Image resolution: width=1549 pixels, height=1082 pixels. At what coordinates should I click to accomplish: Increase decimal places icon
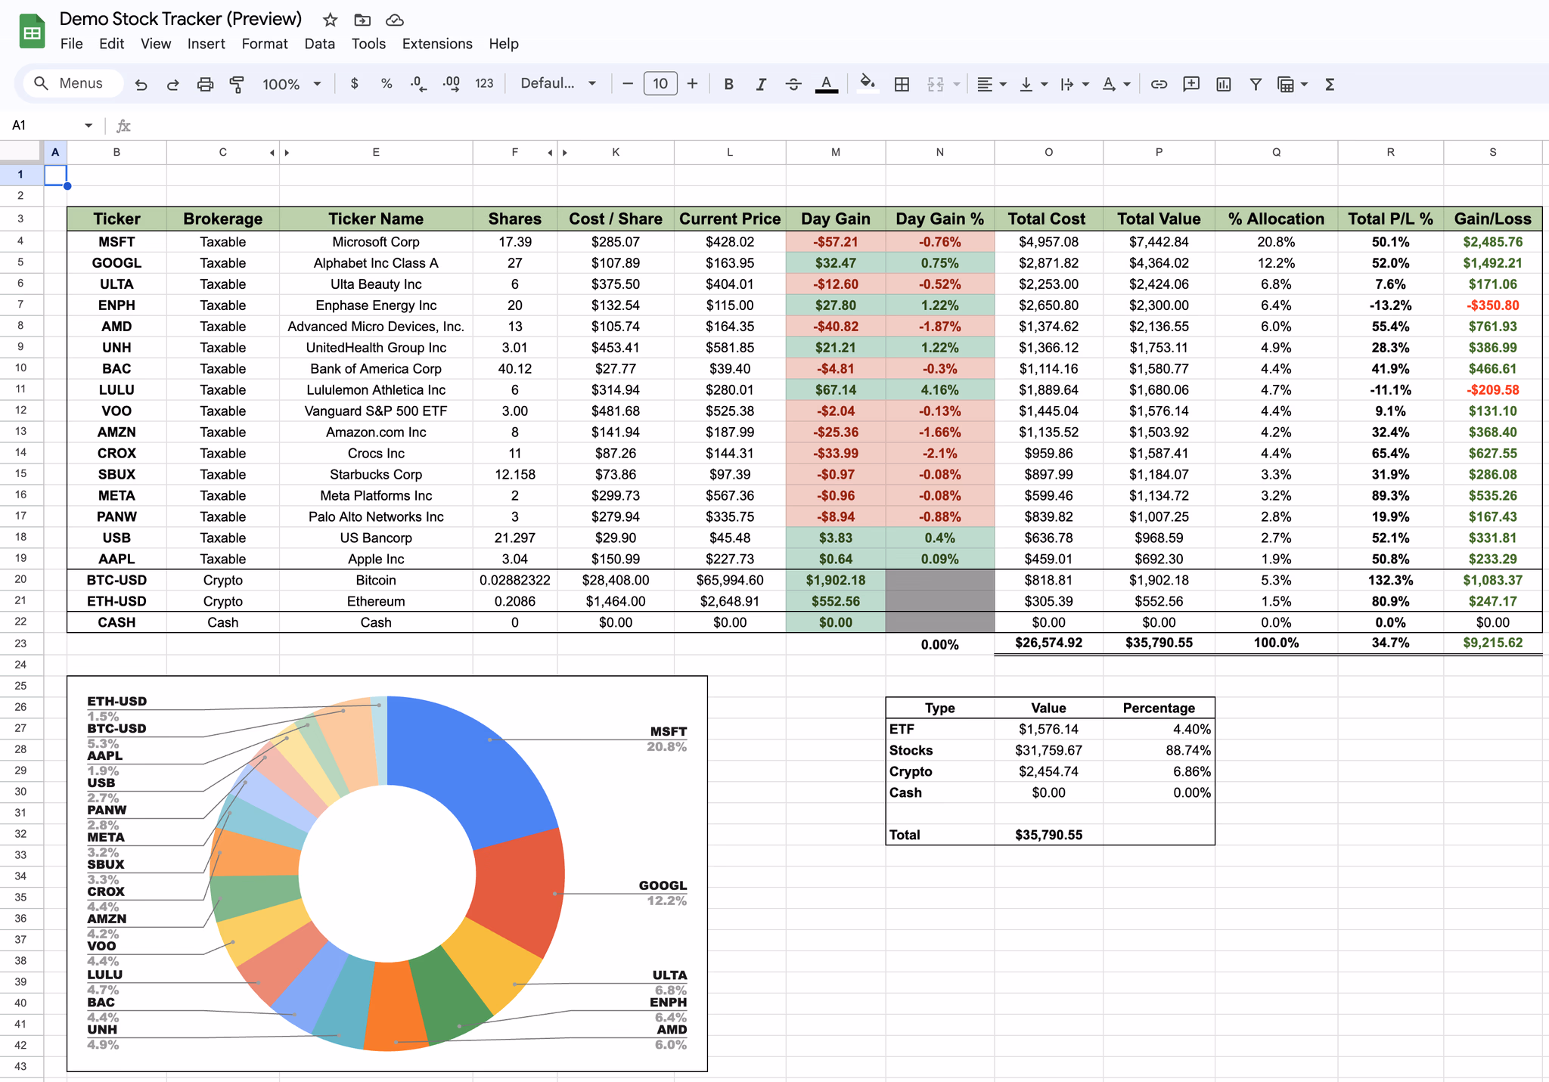pos(452,84)
